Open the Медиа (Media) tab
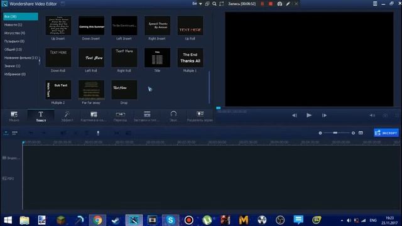 click(x=14, y=116)
